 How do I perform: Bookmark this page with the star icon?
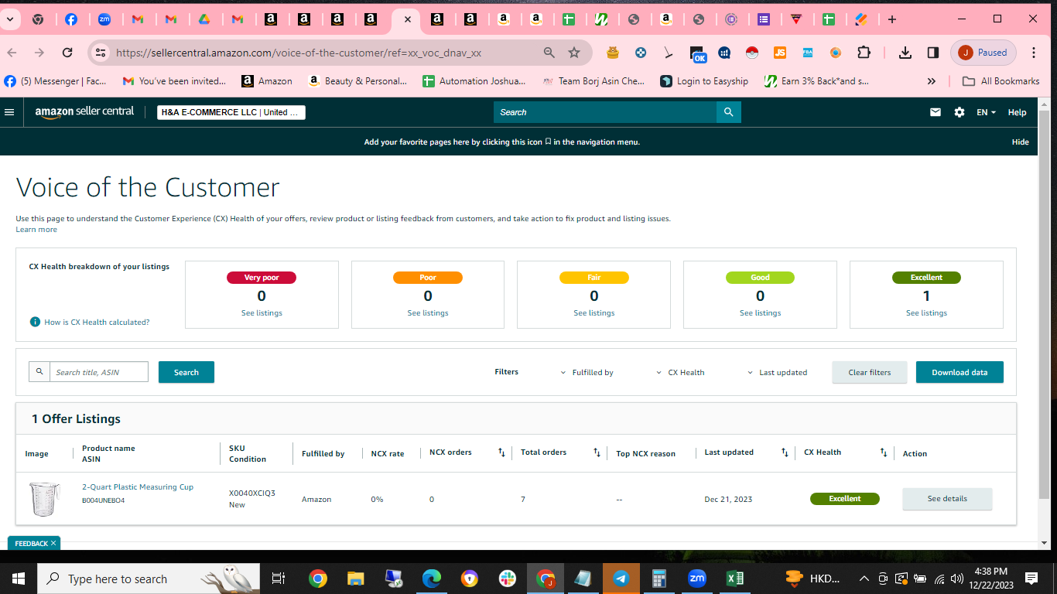point(574,53)
